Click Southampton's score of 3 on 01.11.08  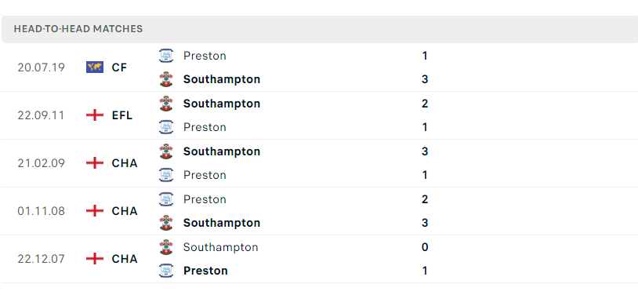[x=425, y=223]
